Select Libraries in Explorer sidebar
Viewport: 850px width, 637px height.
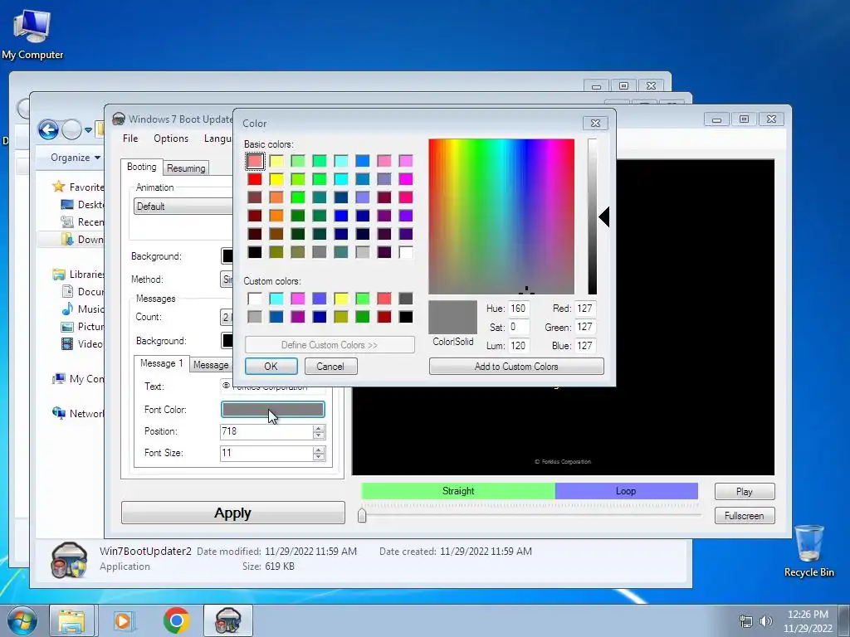[78, 274]
